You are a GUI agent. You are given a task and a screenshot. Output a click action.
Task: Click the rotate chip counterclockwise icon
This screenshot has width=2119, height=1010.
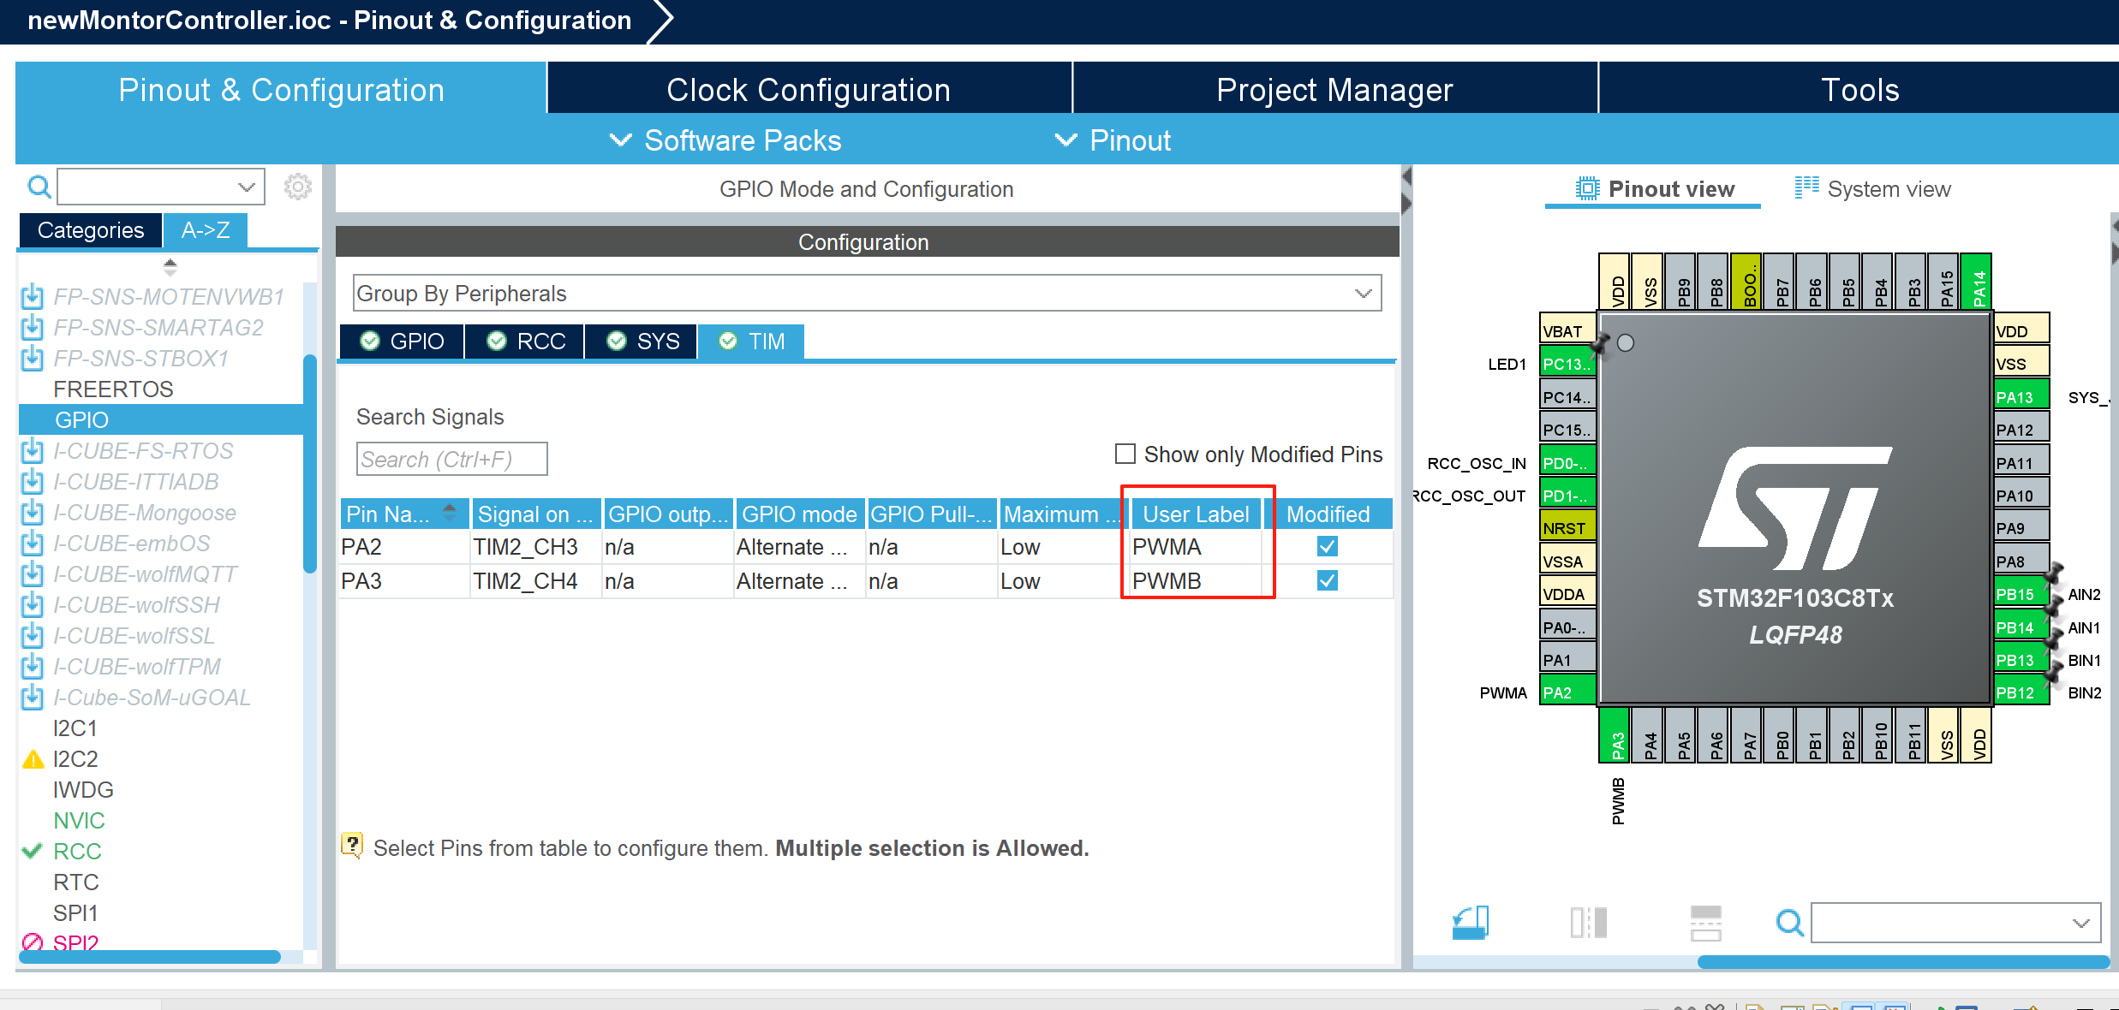click(1471, 923)
